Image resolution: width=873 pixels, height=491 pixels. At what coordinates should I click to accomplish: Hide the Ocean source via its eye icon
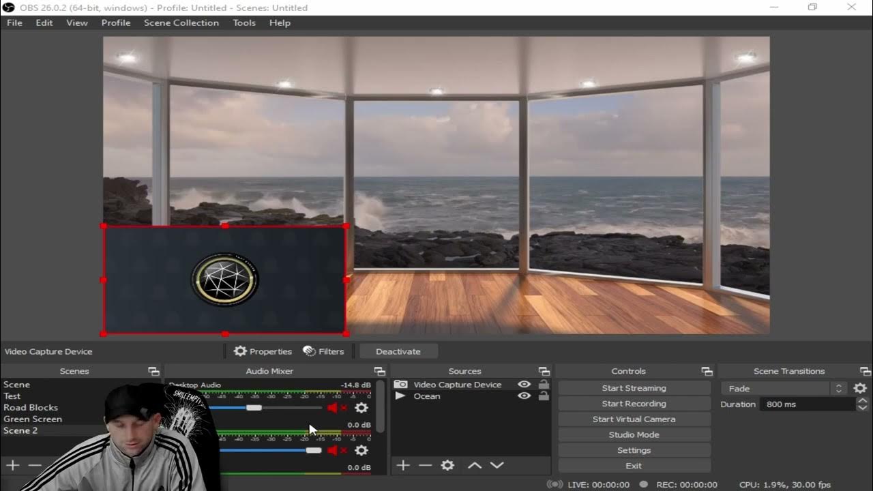[x=524, y=396]
